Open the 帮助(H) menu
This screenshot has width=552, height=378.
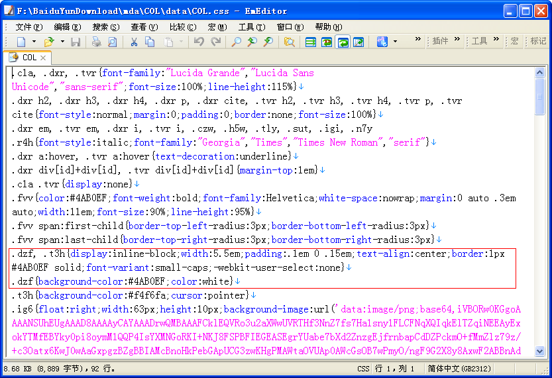(x=329, y=27)
